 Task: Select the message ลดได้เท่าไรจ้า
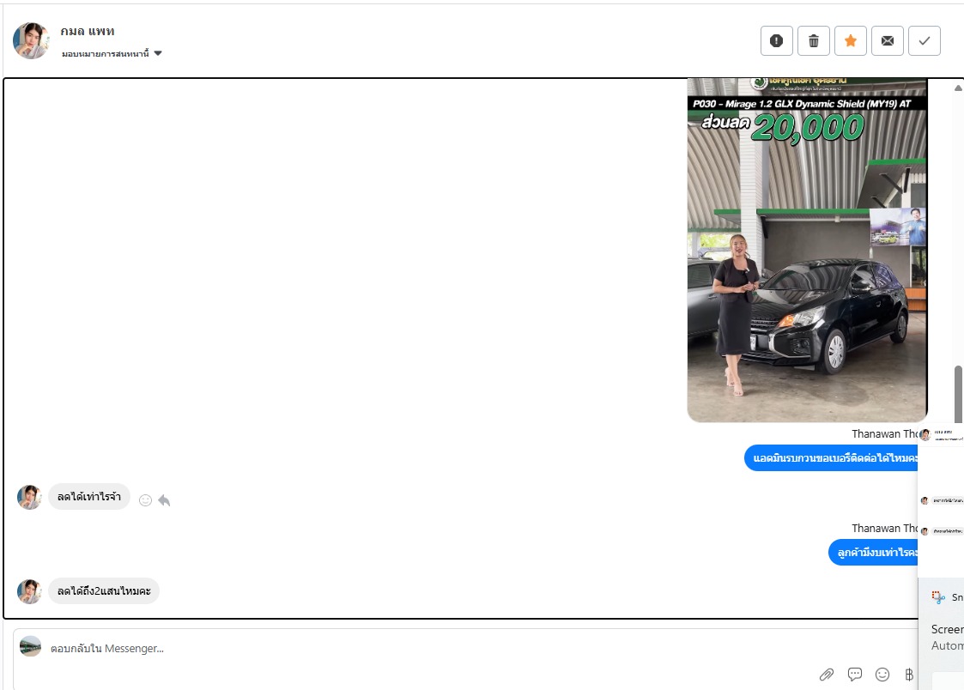89,496
